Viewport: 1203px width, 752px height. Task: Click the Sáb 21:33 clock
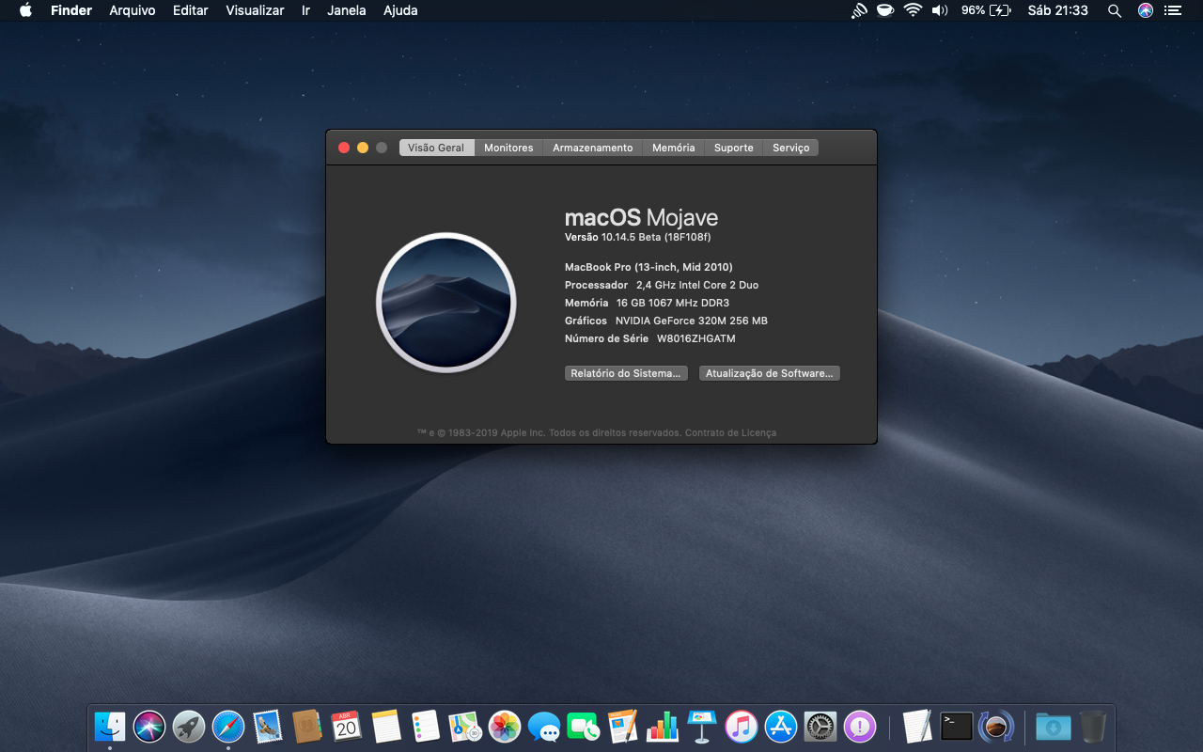[x=1058, y=10]
